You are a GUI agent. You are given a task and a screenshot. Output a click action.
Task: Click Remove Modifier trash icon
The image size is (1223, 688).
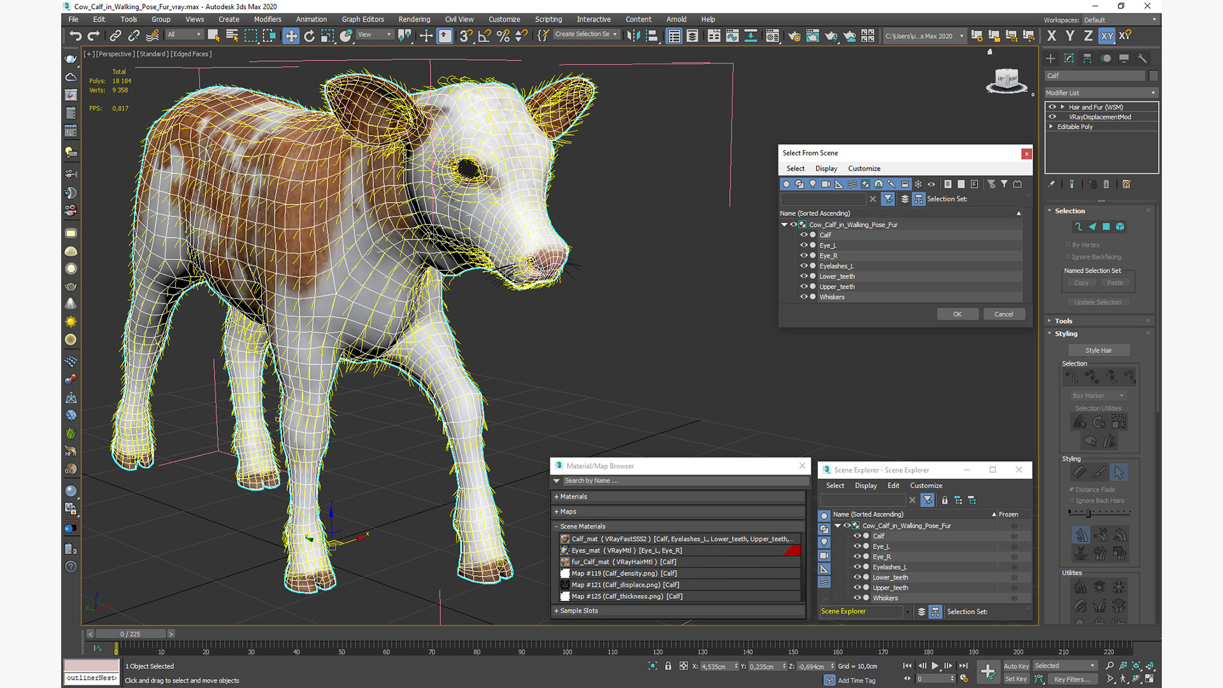point(1106,184)
